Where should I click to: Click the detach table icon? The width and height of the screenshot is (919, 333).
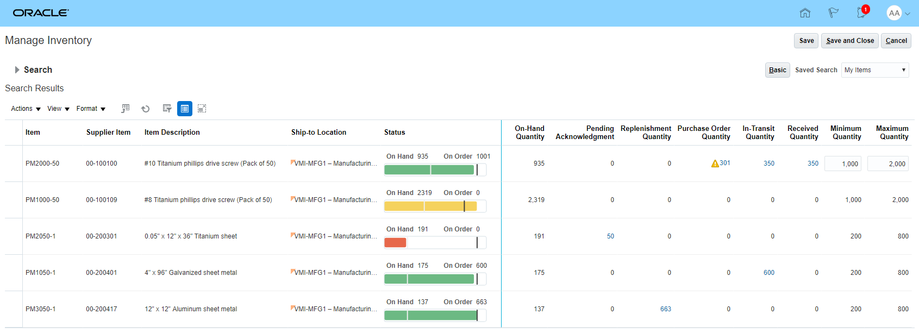(x=202, y=109)
